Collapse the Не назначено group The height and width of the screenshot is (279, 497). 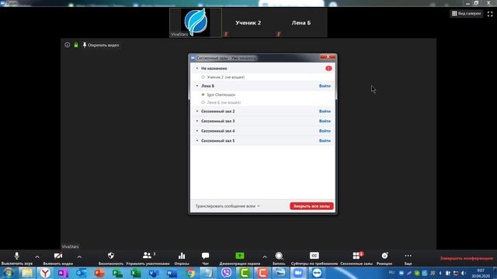(x=197, y=68)
